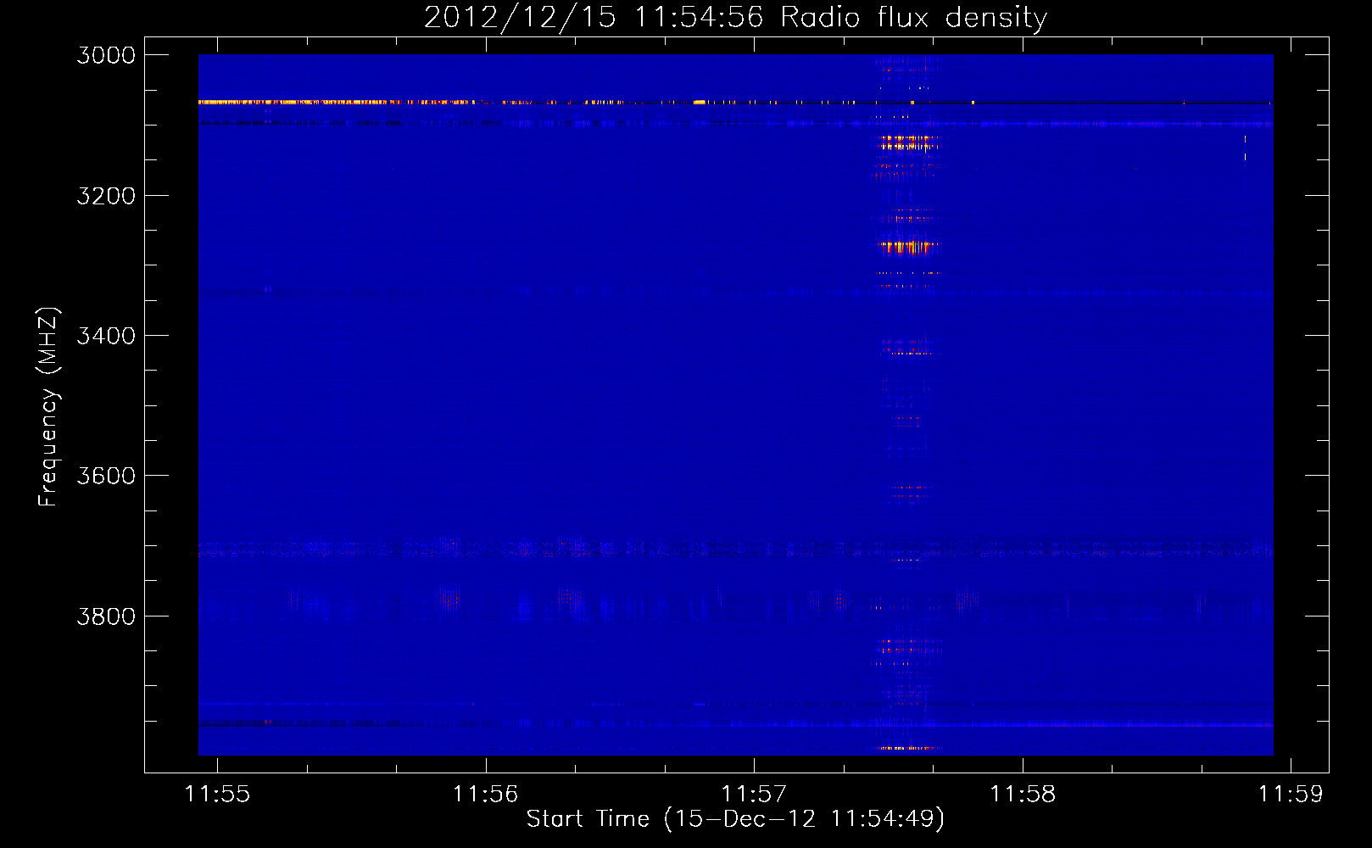Click the time tick label "11:57"
Screen dimensions: 1372x848
tap(754, 795)
